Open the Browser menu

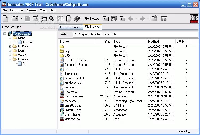[x=31, y=10]
